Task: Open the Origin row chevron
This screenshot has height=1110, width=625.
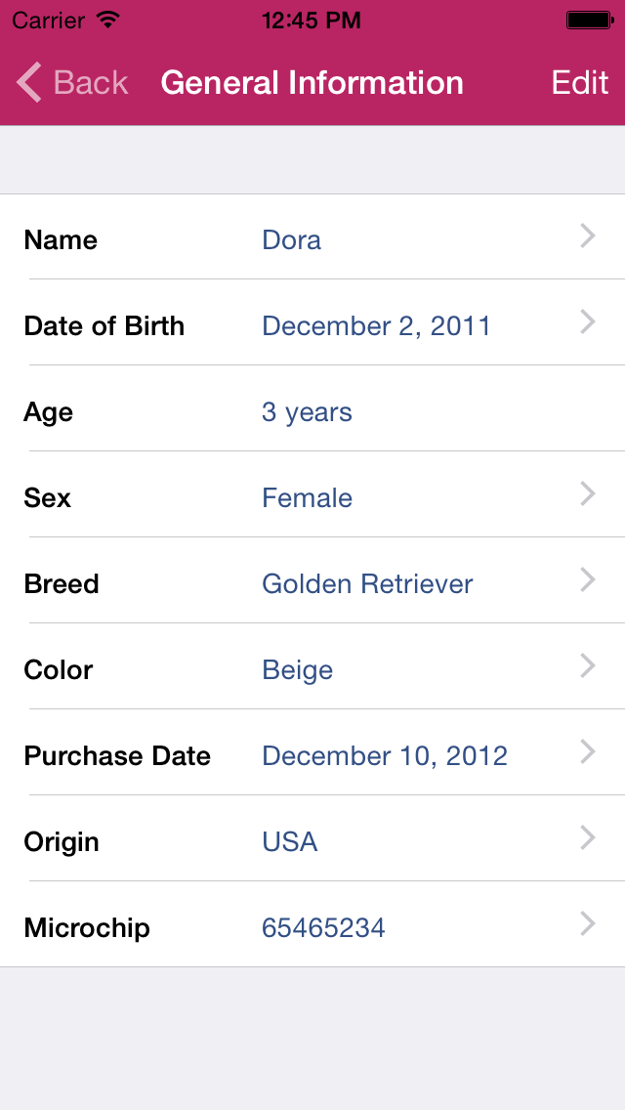Action: [588, 837]
